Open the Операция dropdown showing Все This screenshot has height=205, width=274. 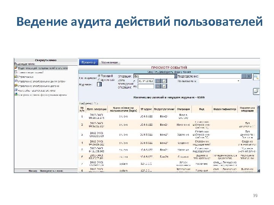[155, 76]
